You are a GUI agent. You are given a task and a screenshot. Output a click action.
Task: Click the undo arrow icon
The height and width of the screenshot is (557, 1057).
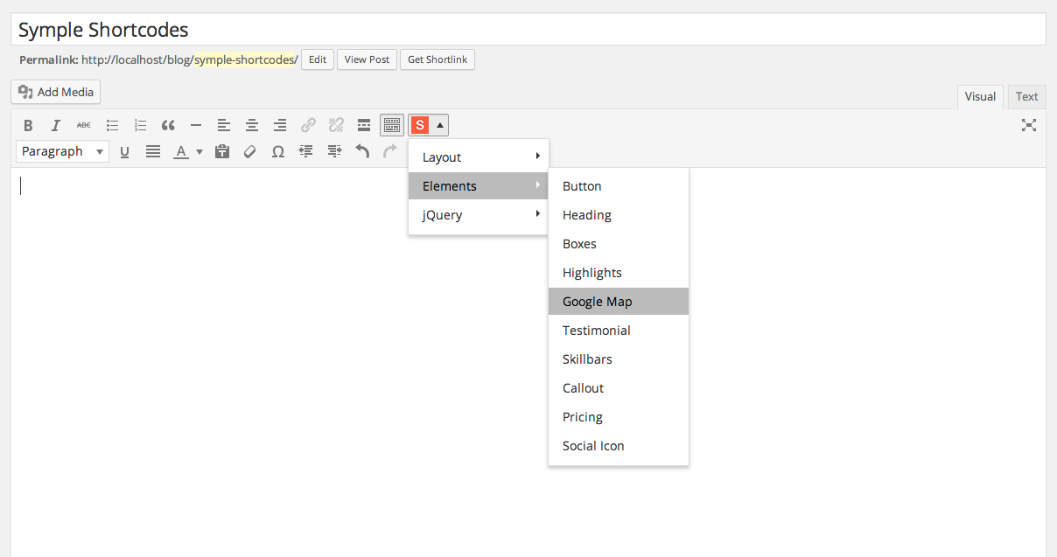[362, 151]
